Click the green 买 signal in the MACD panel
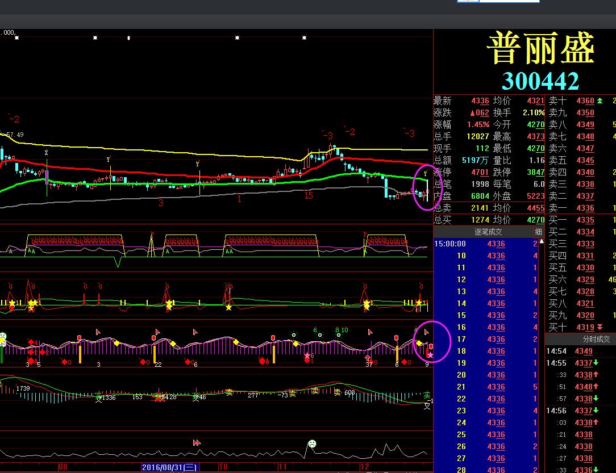 [x=427, y=395]
